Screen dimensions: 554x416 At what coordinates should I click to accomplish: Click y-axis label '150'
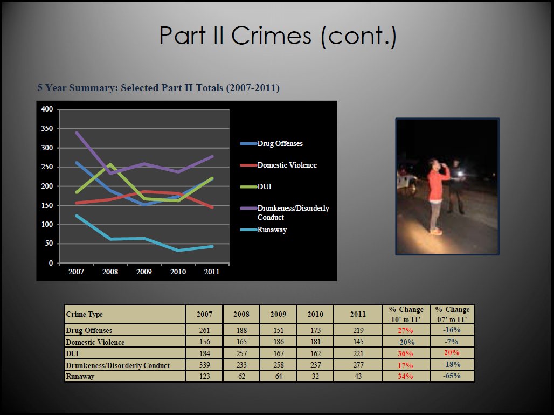(x=47, y=205)
